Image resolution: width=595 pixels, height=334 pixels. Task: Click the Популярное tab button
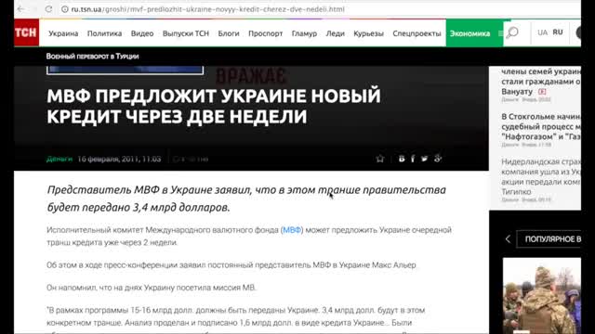tap(549, 239)
